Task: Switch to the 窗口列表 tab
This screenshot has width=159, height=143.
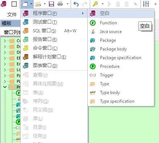Action: tap(12, 32)
